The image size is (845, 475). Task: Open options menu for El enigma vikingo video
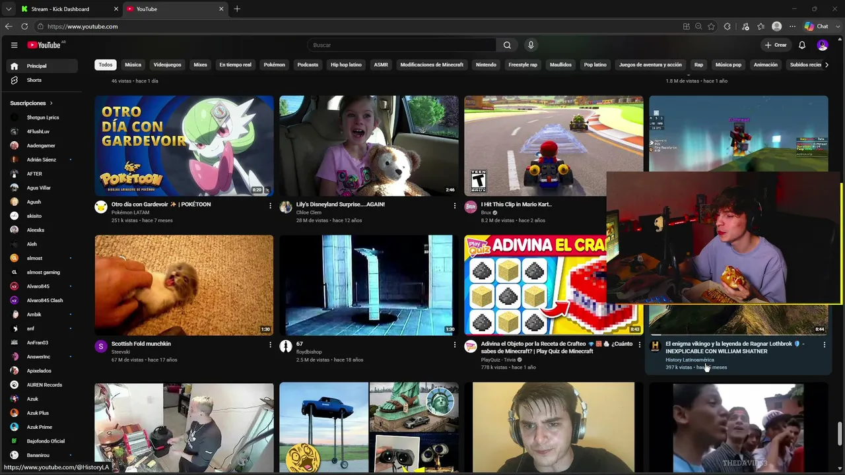click(824, 345)
